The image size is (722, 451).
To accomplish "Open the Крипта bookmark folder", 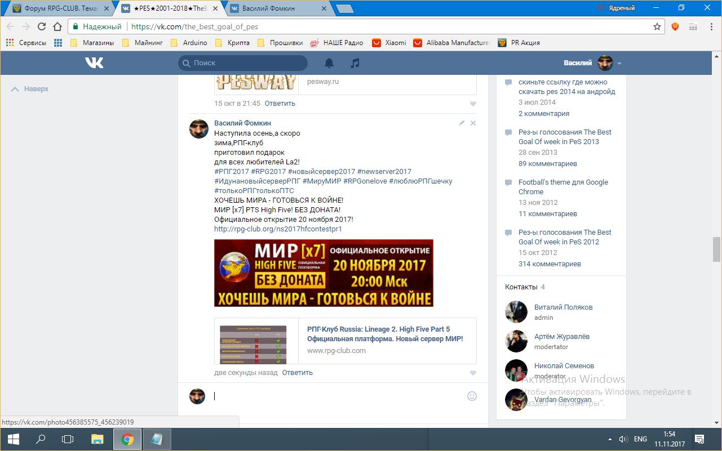I will (232, 43).
